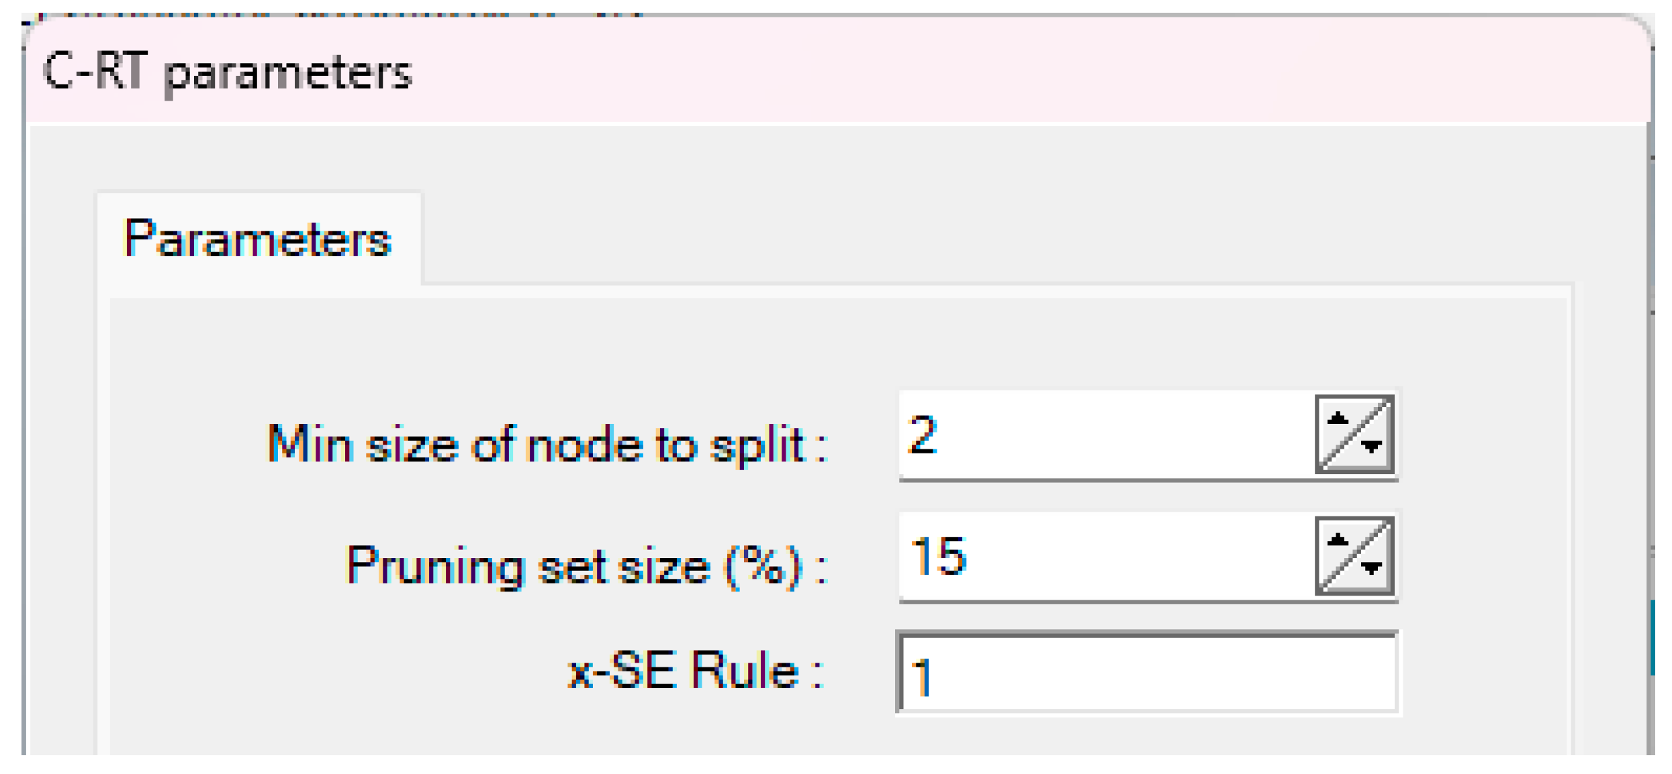Click the "C-RT" text in the window title

tap(94, 71)
